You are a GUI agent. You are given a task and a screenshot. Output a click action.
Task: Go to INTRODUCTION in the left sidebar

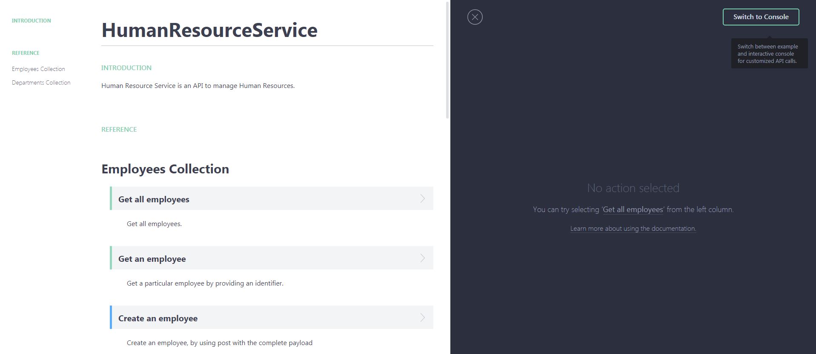pyautogui.click(x=31, y=20)
